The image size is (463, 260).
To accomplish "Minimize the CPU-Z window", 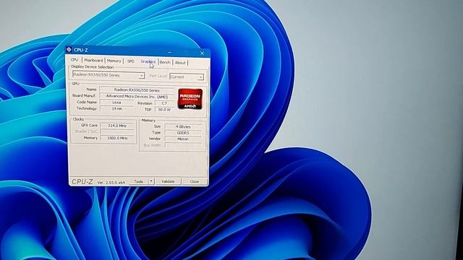I will point(169,53).
